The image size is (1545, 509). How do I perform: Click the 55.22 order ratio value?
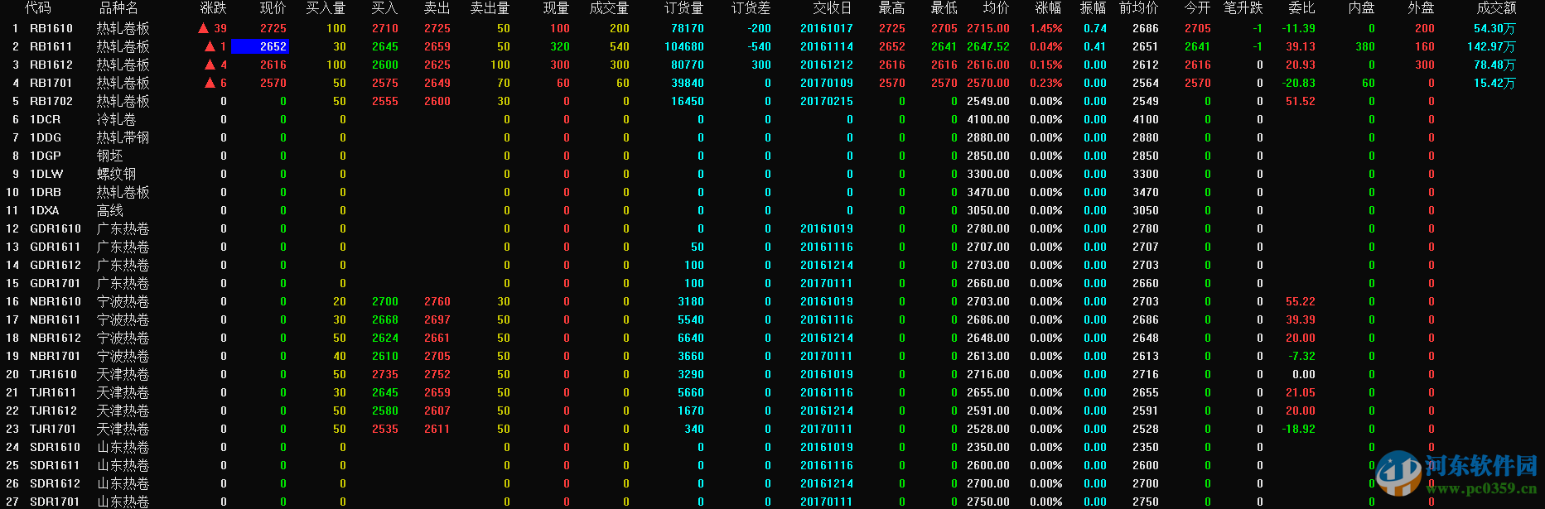1301,301
